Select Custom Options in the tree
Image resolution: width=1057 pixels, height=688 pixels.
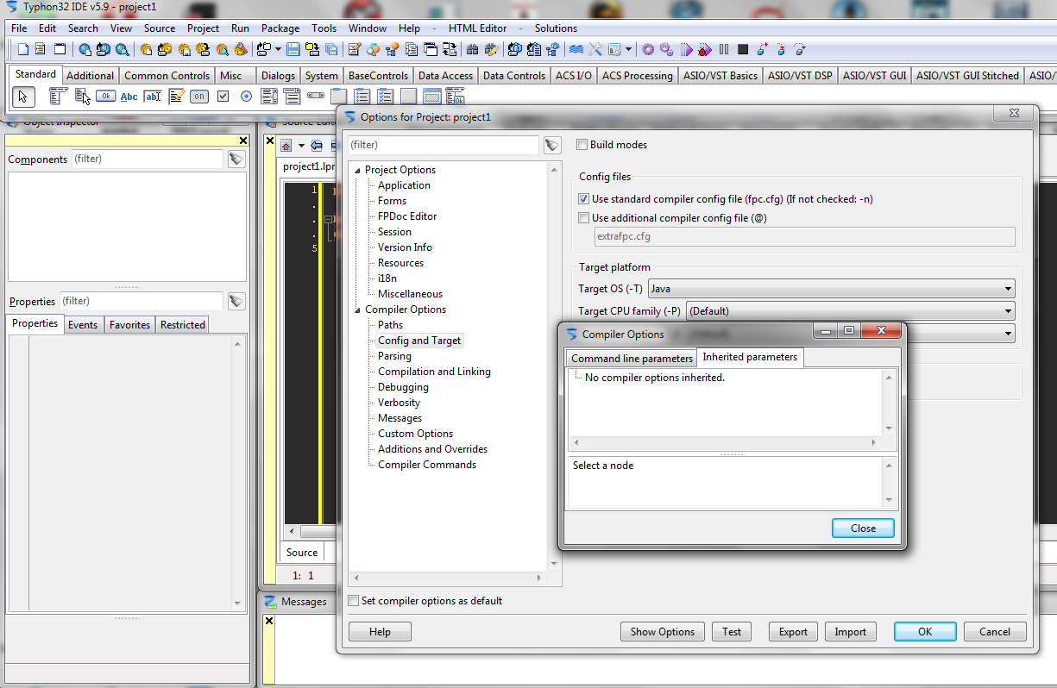415,434
